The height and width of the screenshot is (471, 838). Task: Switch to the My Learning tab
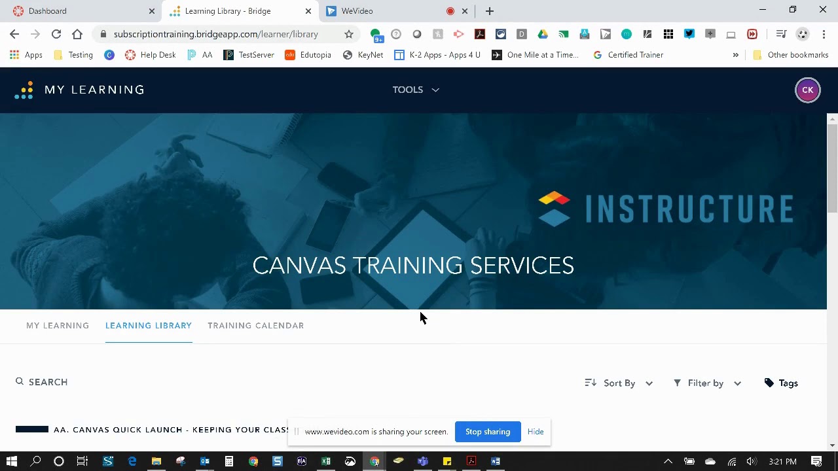[58, 325]
